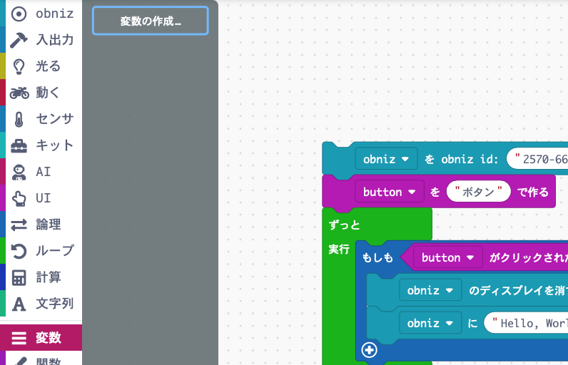Select the pointing hand UI icon
Viewport: 568px width, 365px height.
[x=19, y=198]
